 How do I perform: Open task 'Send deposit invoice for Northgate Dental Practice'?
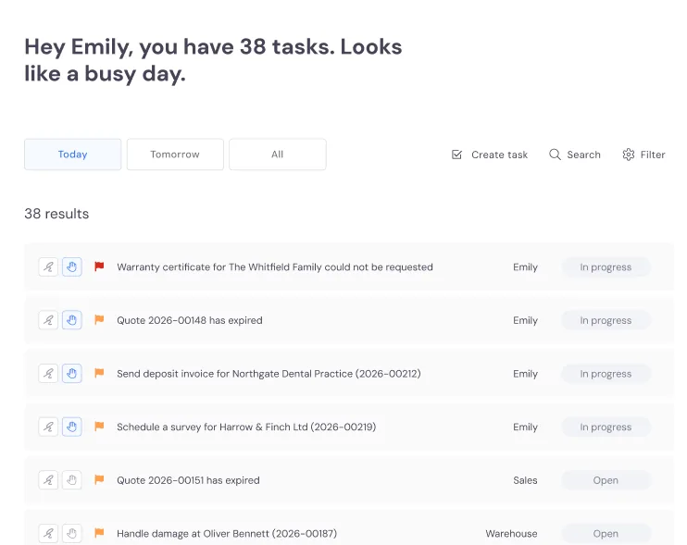click(269, 374)
